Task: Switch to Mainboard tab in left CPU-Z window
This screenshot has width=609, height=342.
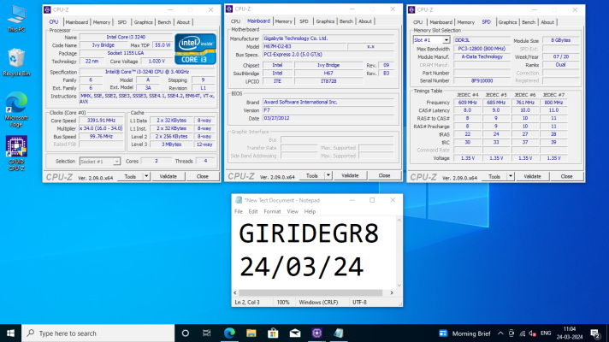Action: 76,22
